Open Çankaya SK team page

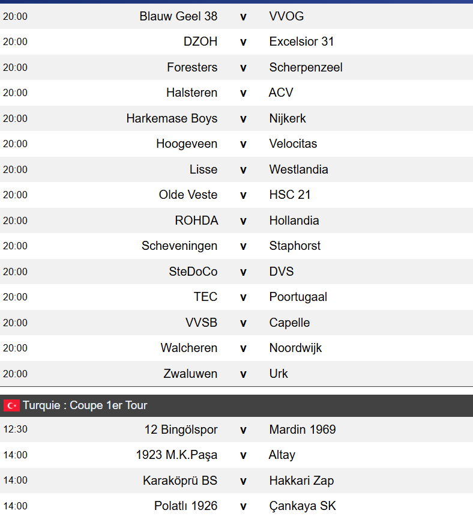tap(301, 506)
